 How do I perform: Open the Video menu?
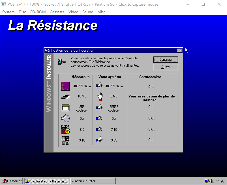[73, 12]
